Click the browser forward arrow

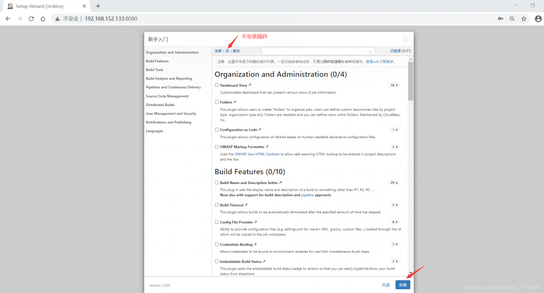coord(20,19)
